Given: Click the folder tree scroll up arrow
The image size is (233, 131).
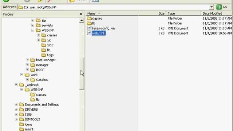Looking at the screenshot, I should 82,20.
